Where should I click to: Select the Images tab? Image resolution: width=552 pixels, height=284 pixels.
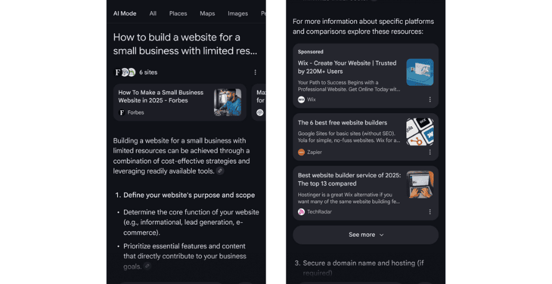tap(237, 13)
